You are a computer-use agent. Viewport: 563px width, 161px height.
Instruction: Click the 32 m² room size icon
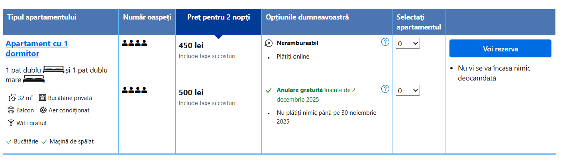(x=12, y=98)
